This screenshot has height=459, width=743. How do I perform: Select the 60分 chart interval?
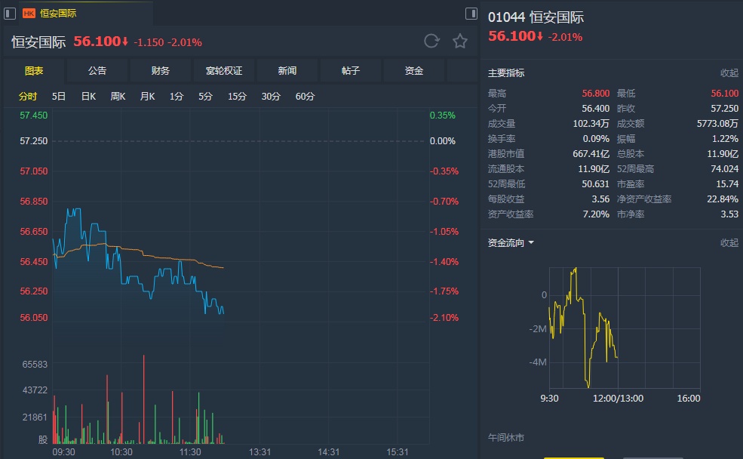click(305, 97)
